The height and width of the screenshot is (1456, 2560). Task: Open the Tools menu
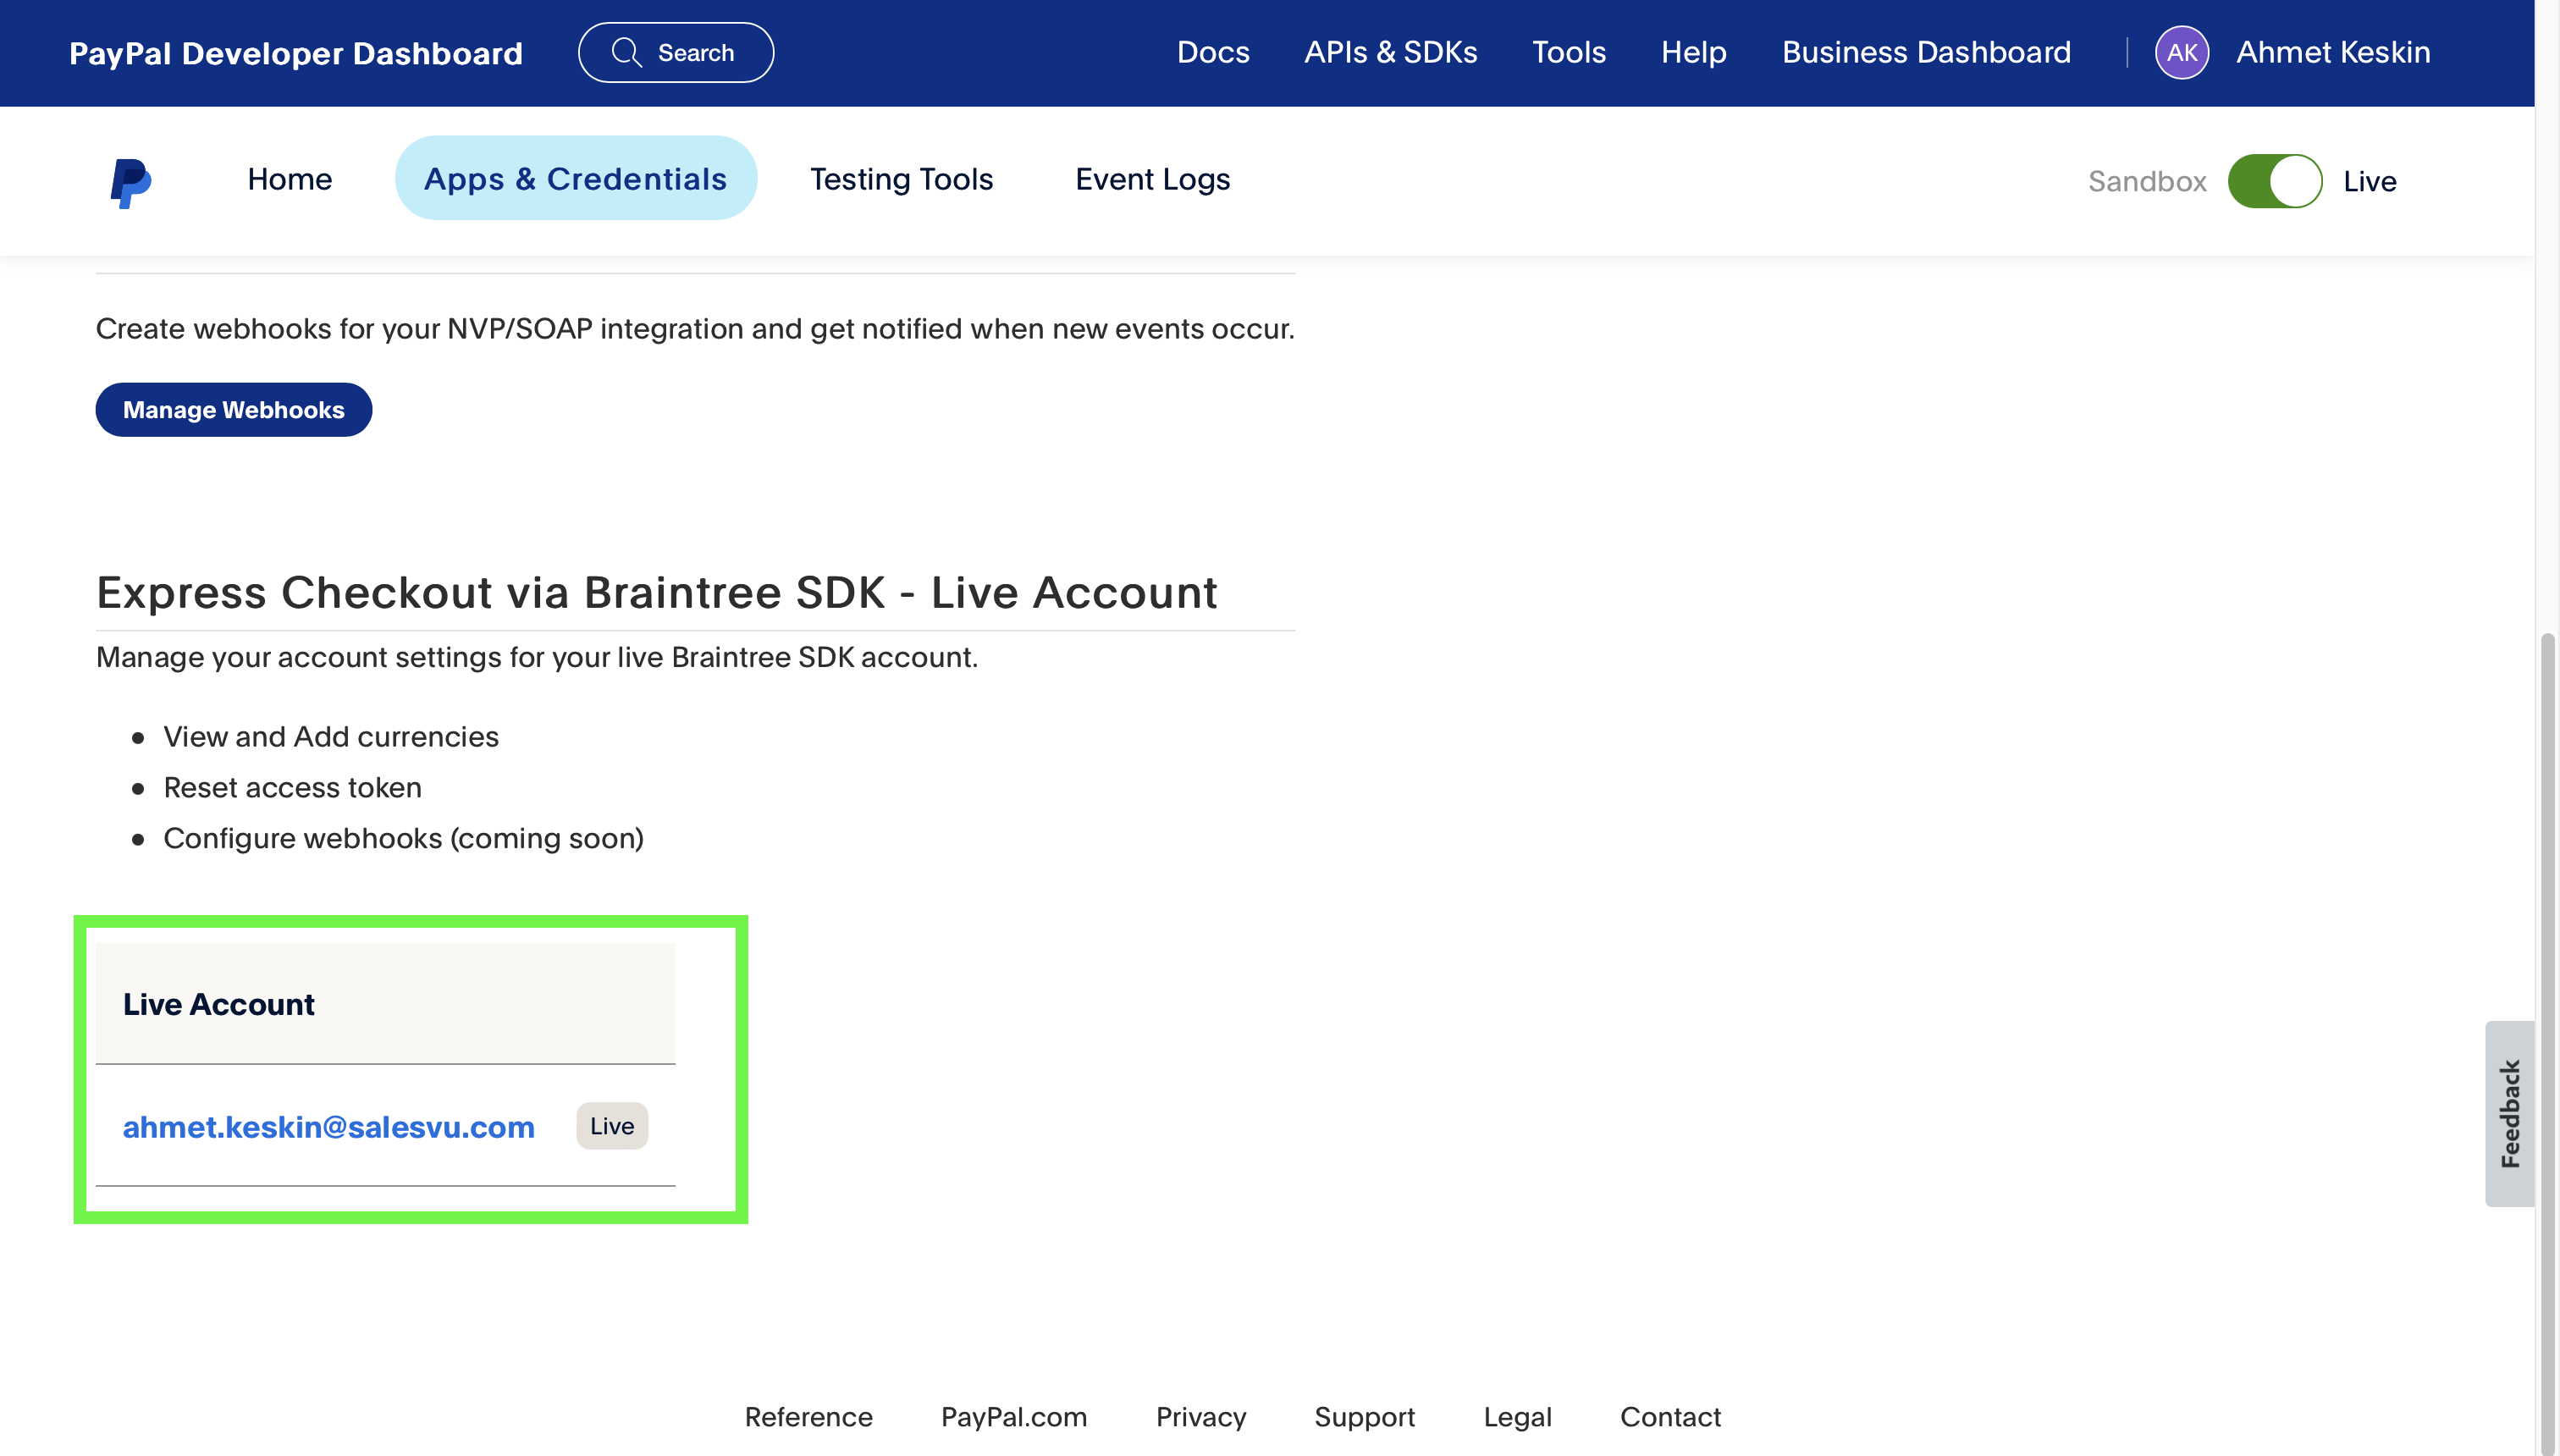click(1569, 52)
